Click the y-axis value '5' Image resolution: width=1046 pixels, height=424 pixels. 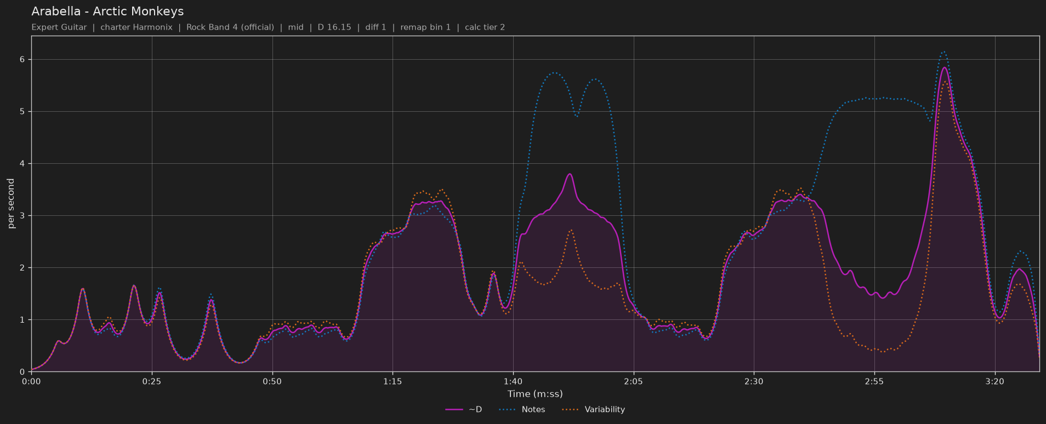tap(23, 112)
